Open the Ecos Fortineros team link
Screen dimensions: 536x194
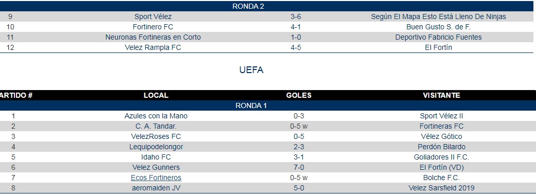click(156, 178)
